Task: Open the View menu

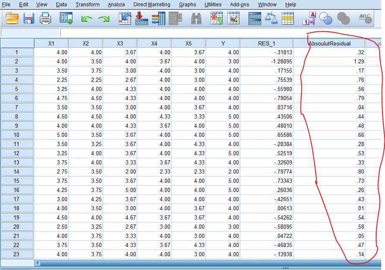Action: point(42,5)
